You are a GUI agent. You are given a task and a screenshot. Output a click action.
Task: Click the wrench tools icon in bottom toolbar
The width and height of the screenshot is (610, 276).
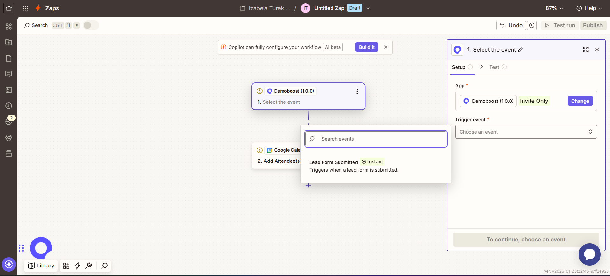pyautogui.click(x=89, y=266)
